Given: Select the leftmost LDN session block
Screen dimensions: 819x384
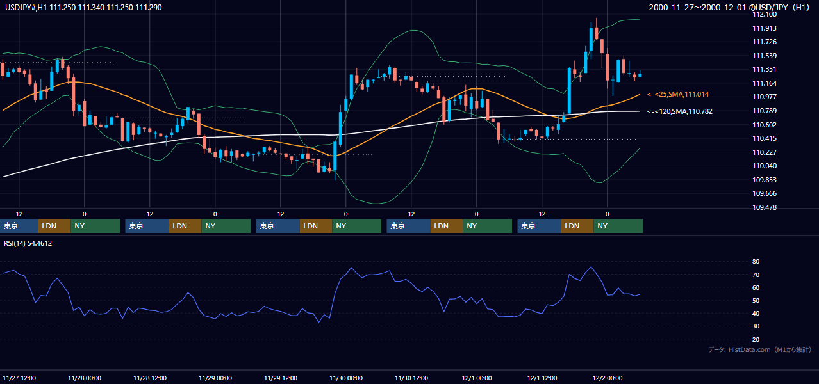Looking at the screenshot, I should pyautogui.click(x=54, y=226).
